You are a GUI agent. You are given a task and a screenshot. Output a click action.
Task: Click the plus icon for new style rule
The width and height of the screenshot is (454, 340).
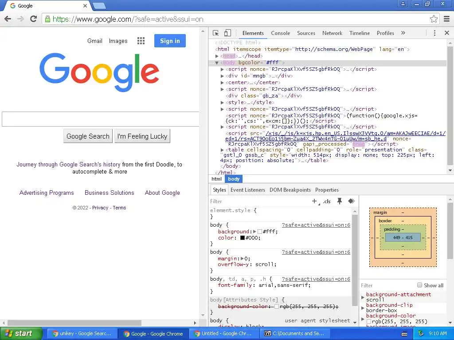(314, 201)
